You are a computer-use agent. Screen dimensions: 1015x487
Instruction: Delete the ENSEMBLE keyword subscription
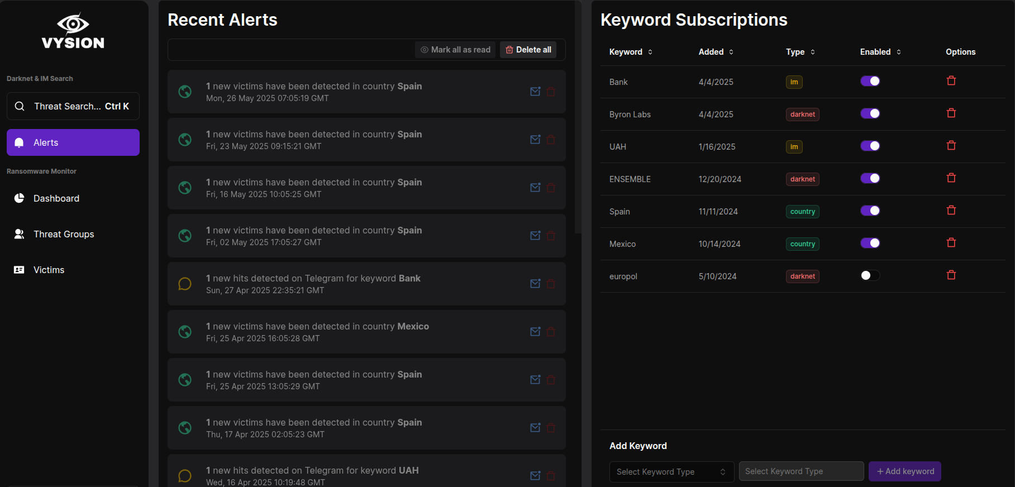951,178
